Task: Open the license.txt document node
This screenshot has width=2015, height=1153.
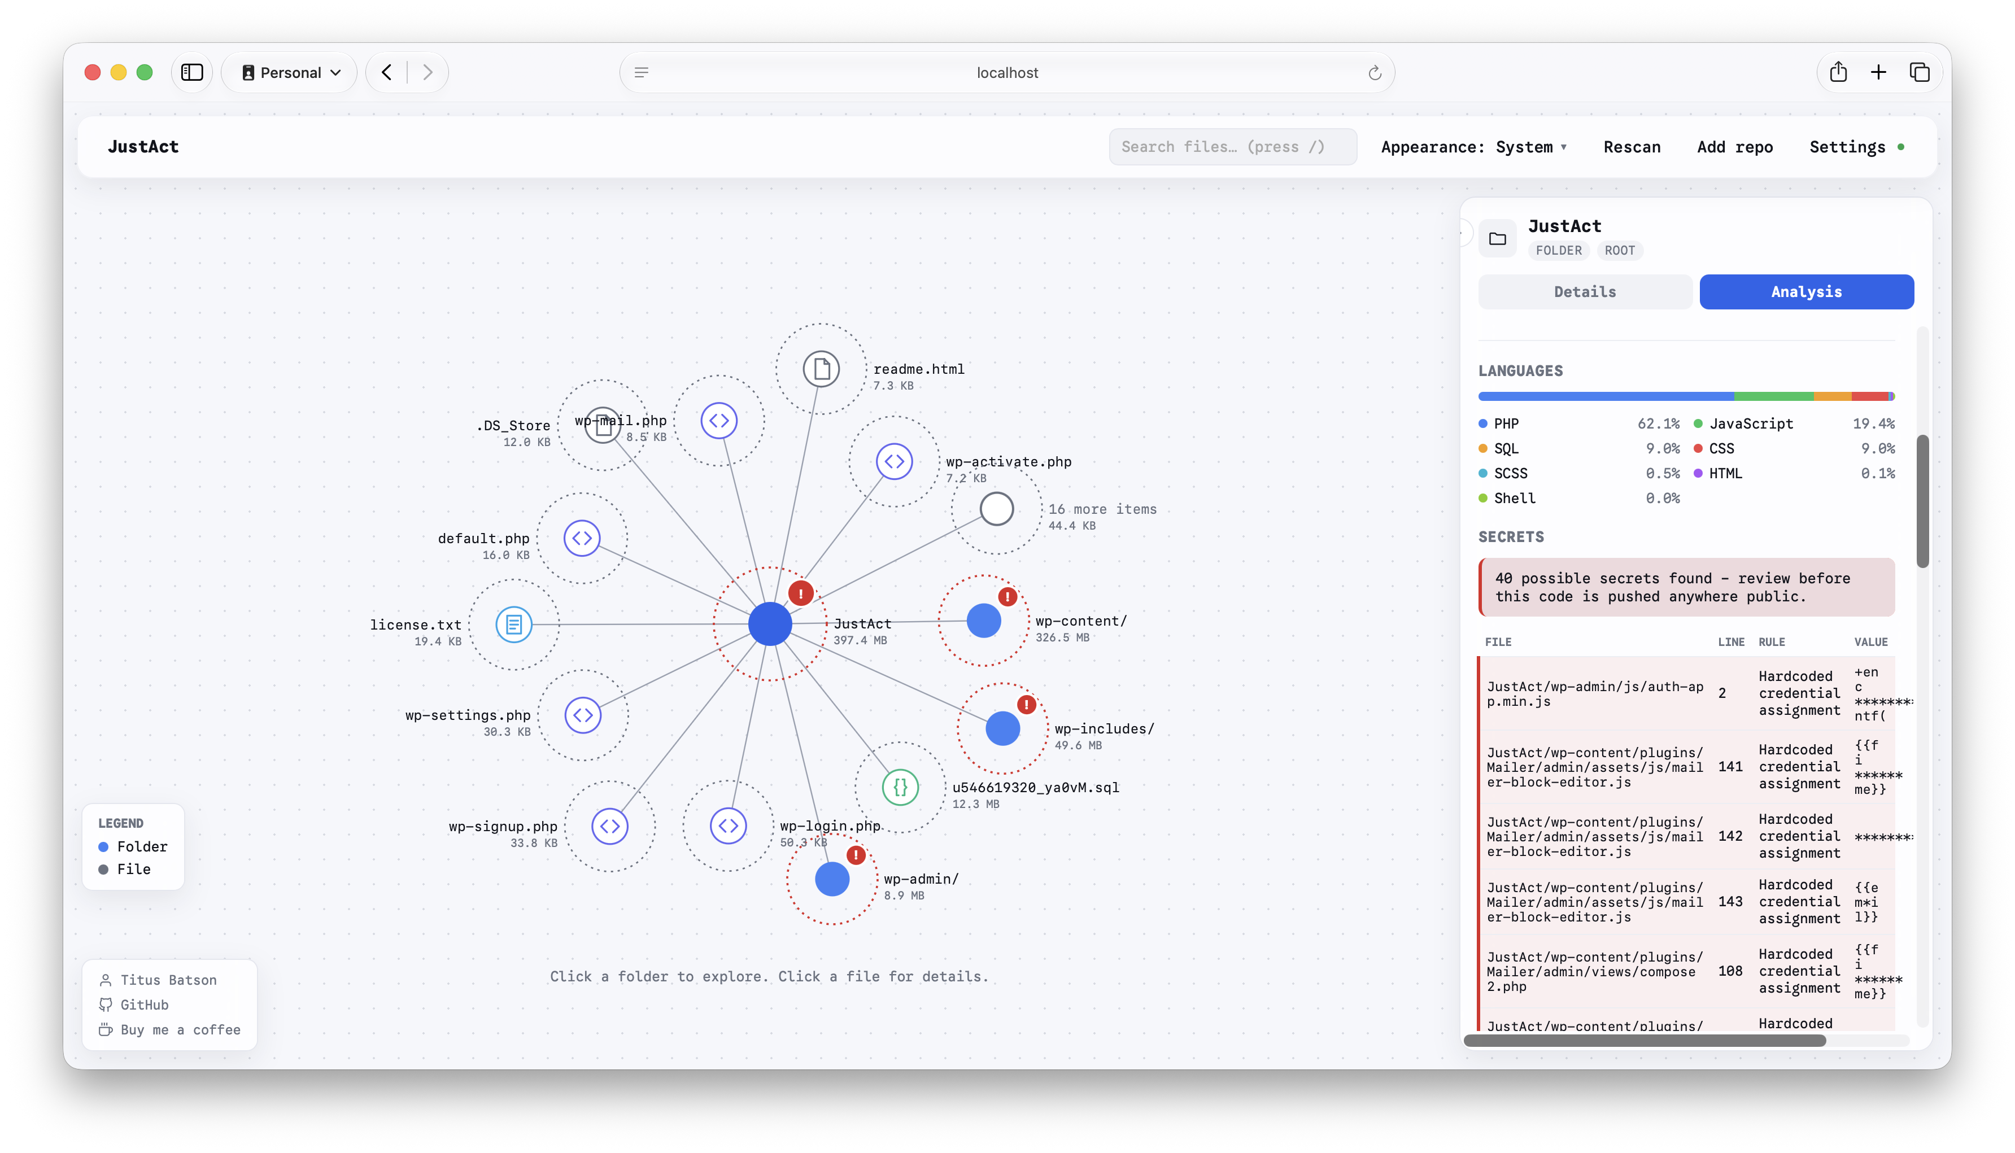Action: 514,625
